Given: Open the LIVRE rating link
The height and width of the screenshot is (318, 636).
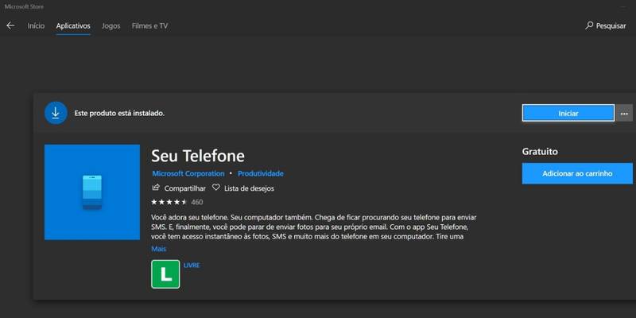Looking at the screenshot, I should 192,266.
